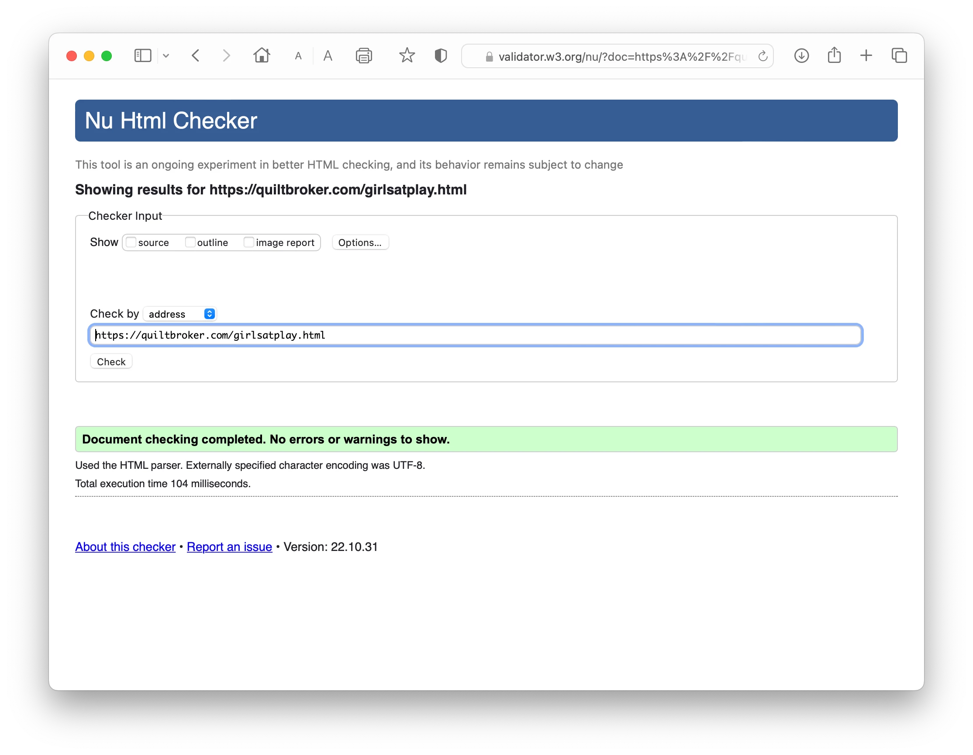This screenshot has height=755, width=973.
Task: Open the home page icon
Action: coord(262,56)
